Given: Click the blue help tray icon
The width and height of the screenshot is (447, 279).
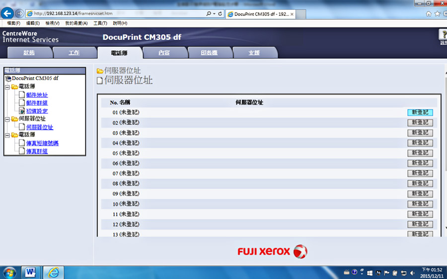Looking at the screenshot, I should click(354, 272).
